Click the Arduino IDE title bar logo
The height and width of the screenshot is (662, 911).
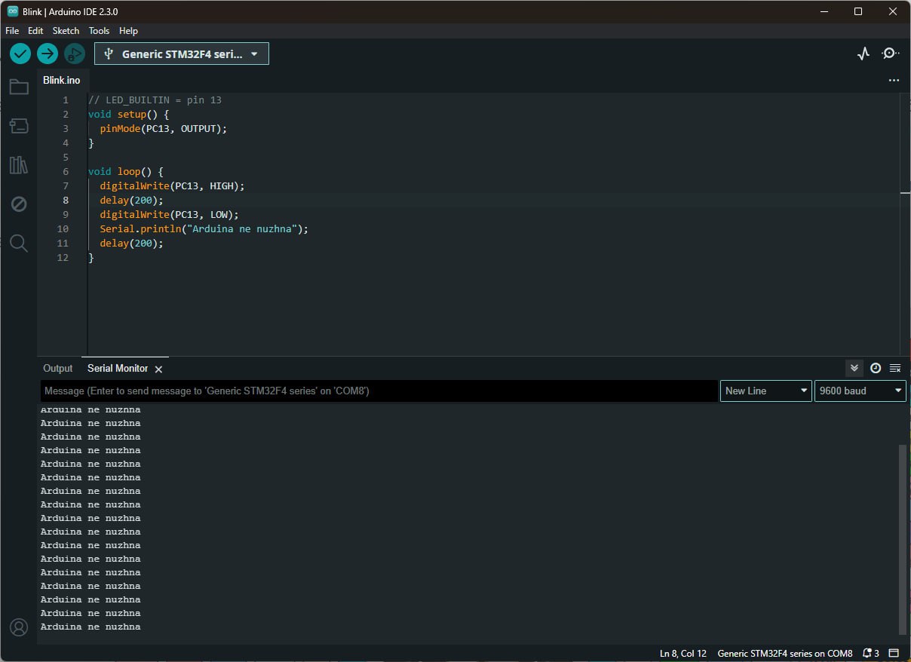[13, 11]
